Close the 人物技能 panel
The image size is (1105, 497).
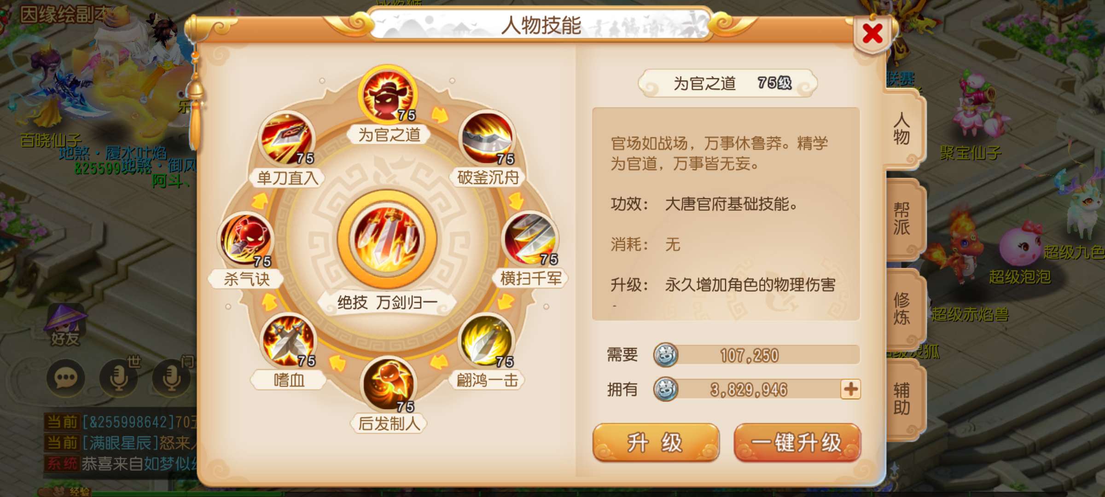pos(872,34)
